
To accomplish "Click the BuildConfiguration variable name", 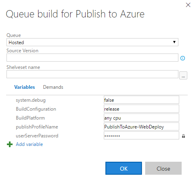I will [x=36, y=109].
